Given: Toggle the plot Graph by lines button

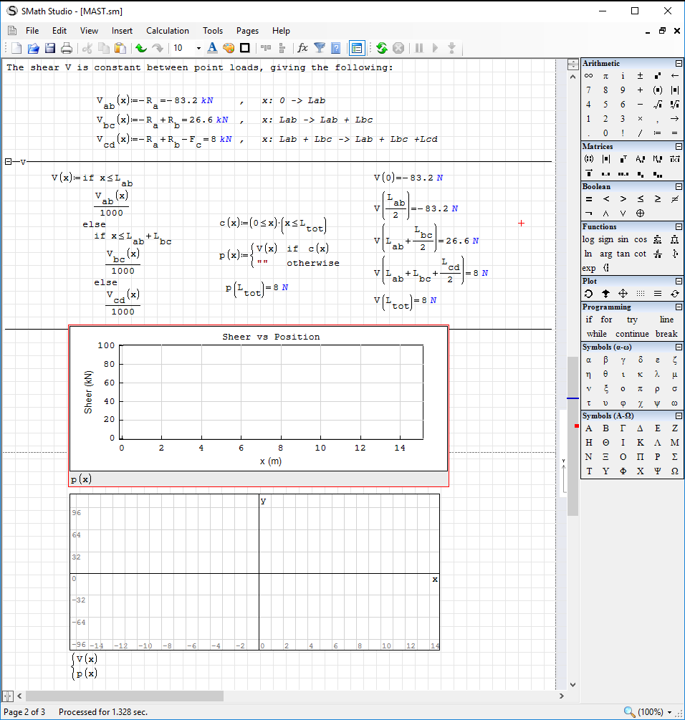Looking at the screenshot, I should [658, 293].
